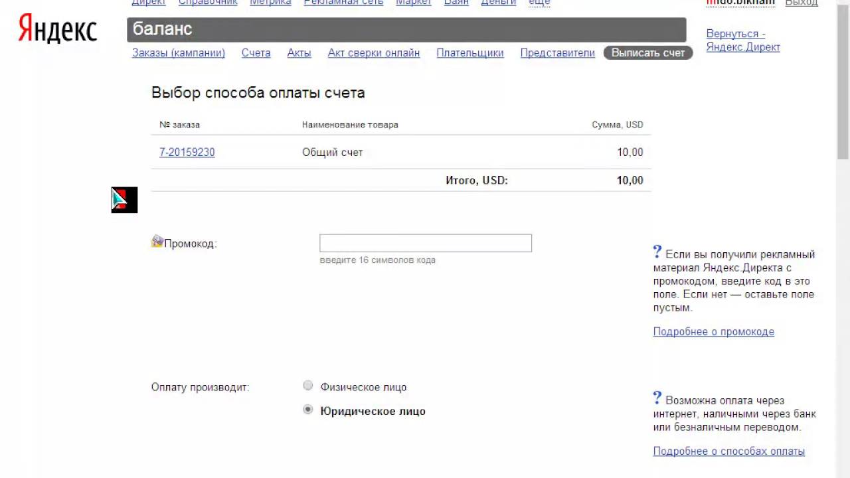The image size is (850, 478).
Task: Click the Yandex logo
Action: coord(58,30)
